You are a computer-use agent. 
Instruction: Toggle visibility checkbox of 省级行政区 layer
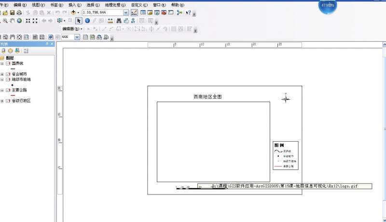(x=8, y=101)
